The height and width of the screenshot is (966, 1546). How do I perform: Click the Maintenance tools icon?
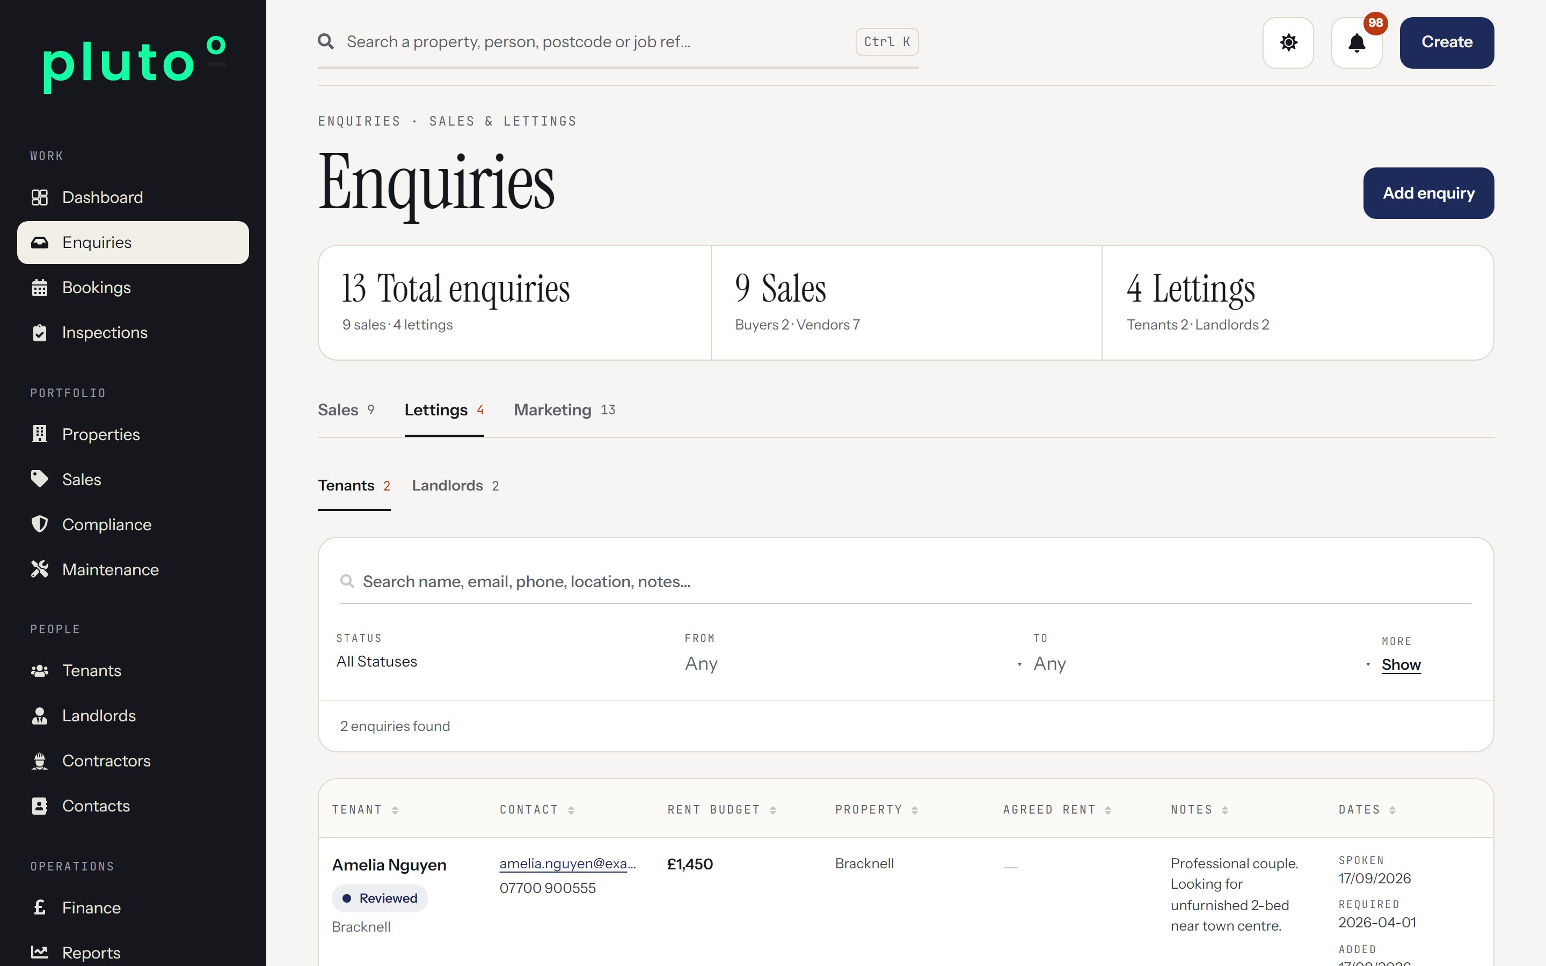[x=40, y=569]
